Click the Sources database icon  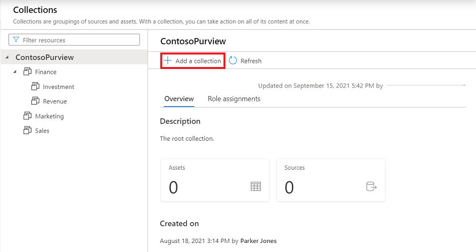pos(371,187)
